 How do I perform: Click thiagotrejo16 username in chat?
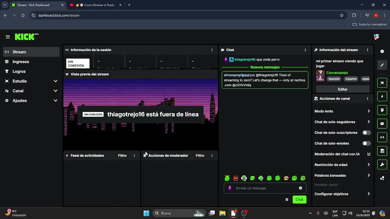(x=244, y=60)
